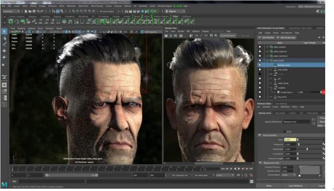The width and height of the screenshot is (334, 191).
Task: Toggle visibility of end_clump modifier
Action: (260, 70)
